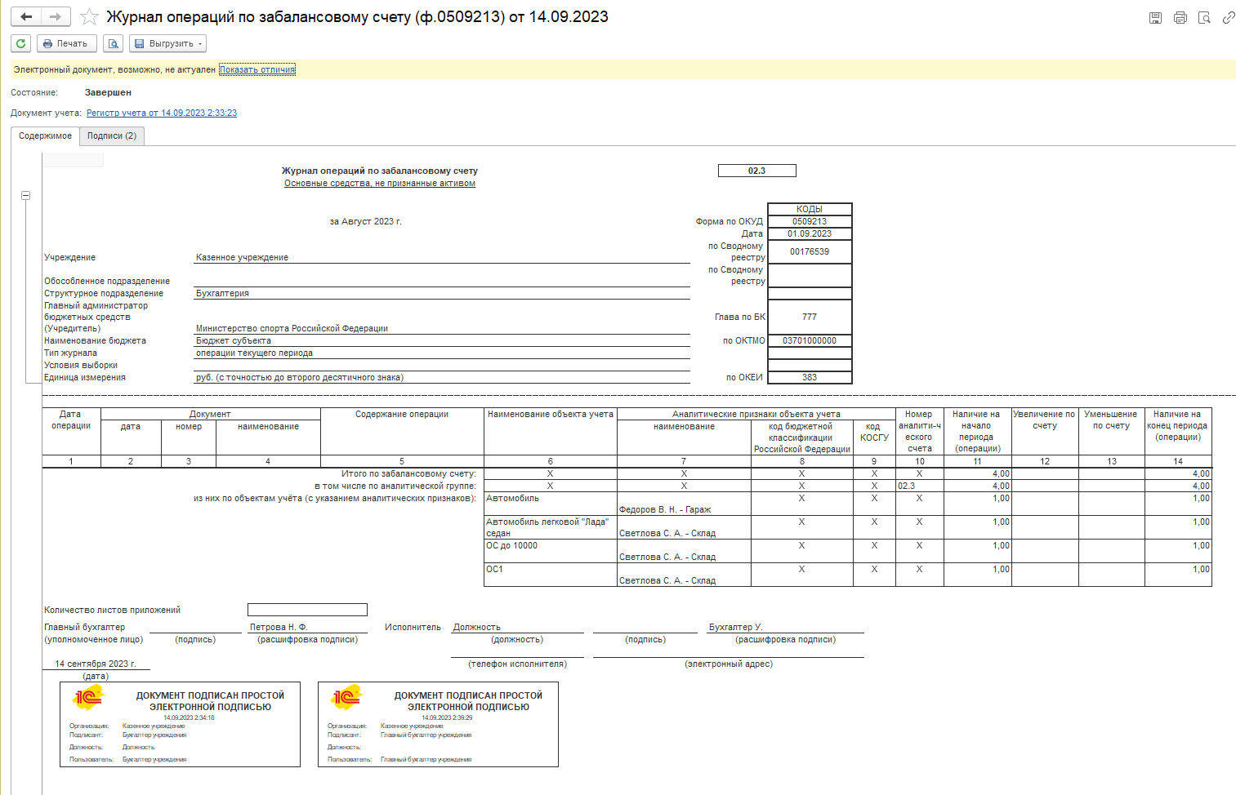Click Бухгалтер У. executor name
The width and height of the screenshot is (1236, 795).
(735, 627)
